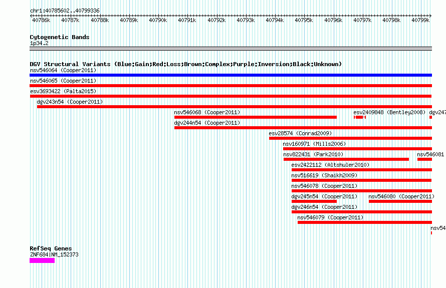Click the red bar under nsv546079
Image resolution: width=446 pixels, height=288 pixels.
(365, 222)
